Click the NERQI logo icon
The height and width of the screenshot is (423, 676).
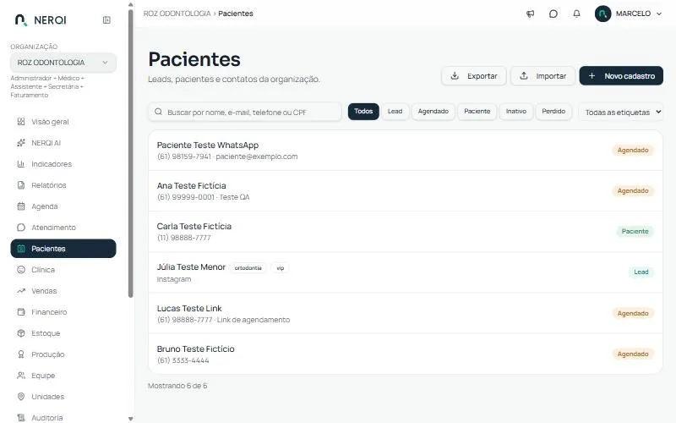pos(20,19)
